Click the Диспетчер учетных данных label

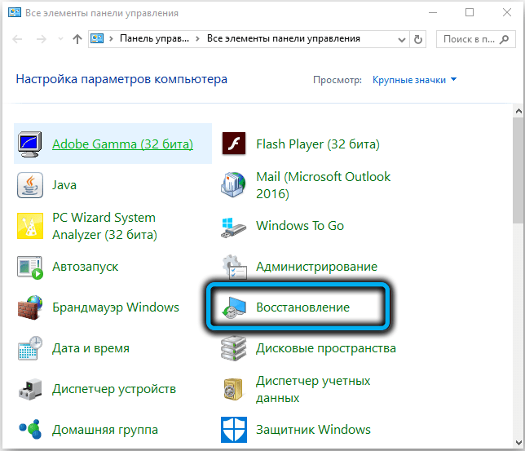click(x=313, y=389)
